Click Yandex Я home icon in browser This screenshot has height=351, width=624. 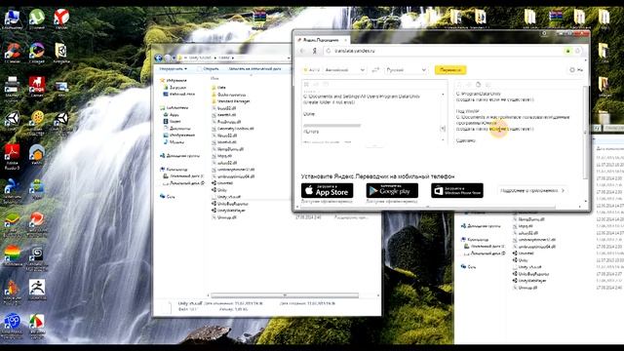pyautogui.click(x=315, y=51)
